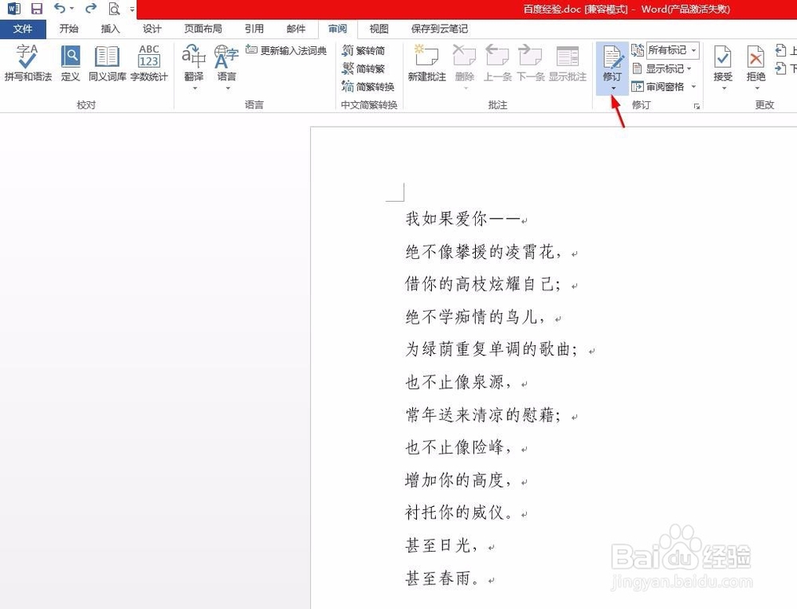Expand the customize quick access toolbar arrow
This screenshot has width=797, height=609.
tap(132, 9)
